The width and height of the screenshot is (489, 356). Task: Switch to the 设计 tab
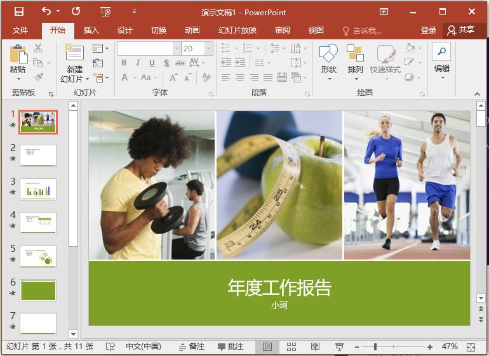(124, 30)
